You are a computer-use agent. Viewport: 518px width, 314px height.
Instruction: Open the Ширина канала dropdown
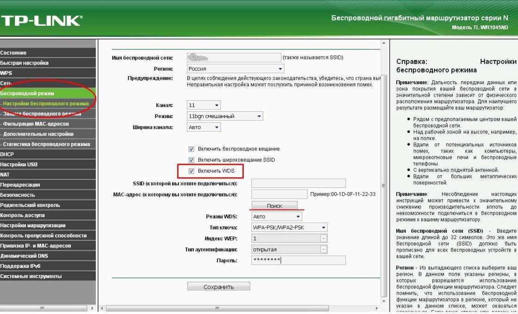coord(203,127)
